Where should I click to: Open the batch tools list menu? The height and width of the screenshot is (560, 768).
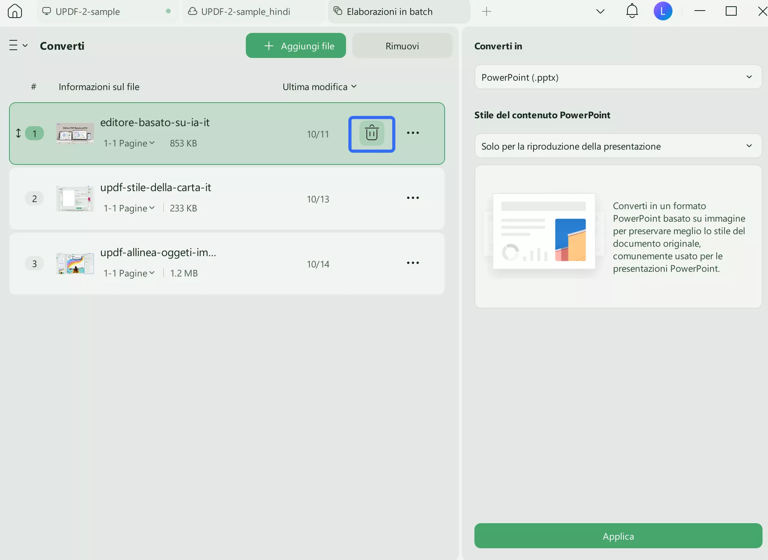(x=18, y=46)
